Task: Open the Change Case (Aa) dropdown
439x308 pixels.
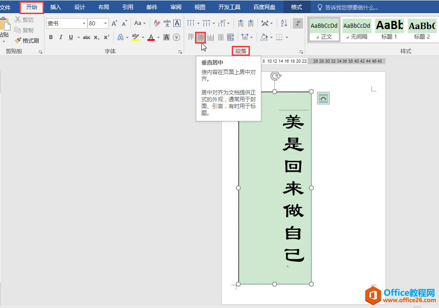Action: click(x=140, y=23)
